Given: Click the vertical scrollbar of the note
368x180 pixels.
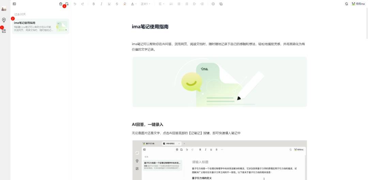Looking at the screenshot, I should tap(367, 23).
